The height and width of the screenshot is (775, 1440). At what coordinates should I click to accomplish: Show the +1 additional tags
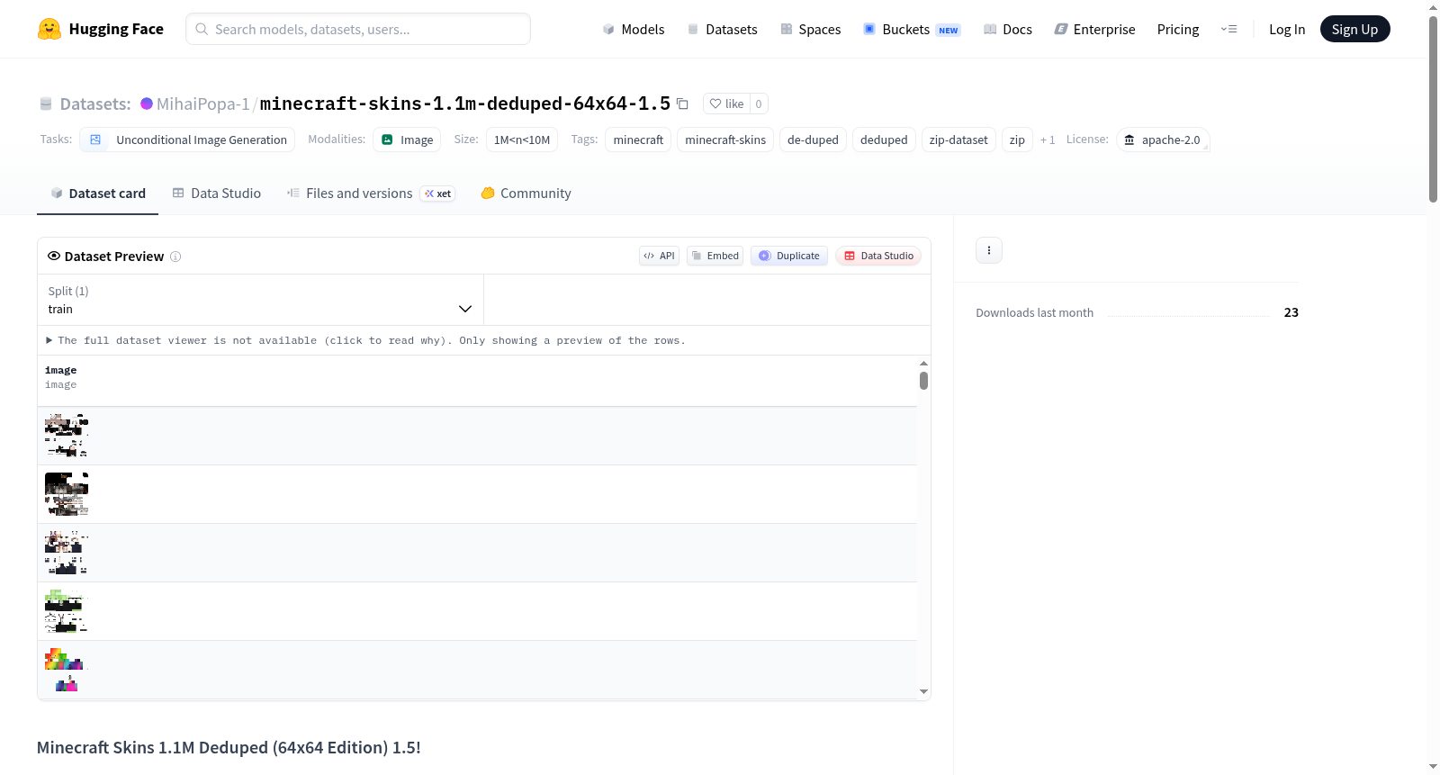(x=1048, y=140)
